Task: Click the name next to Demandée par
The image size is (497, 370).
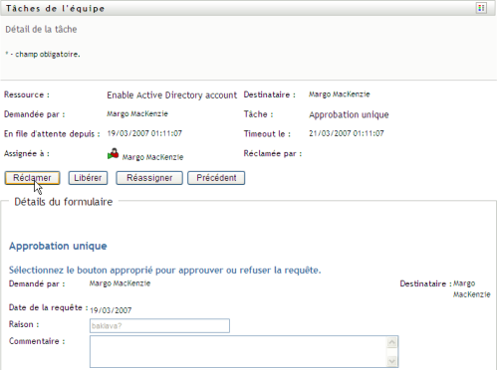Action: (137, 114)
